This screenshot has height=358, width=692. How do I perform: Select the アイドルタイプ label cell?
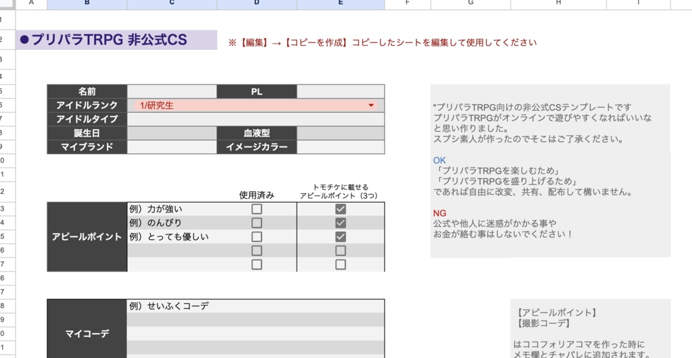[87, 119]
